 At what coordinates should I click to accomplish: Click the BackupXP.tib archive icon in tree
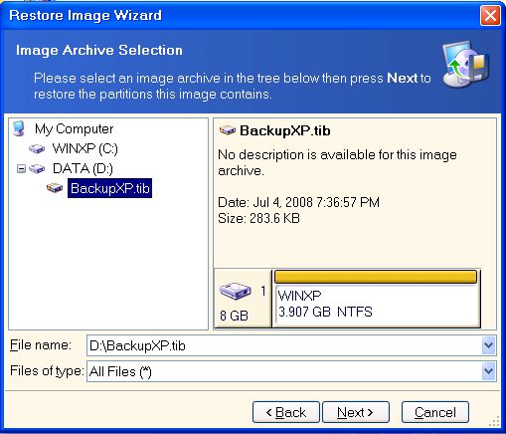[55, 188]
